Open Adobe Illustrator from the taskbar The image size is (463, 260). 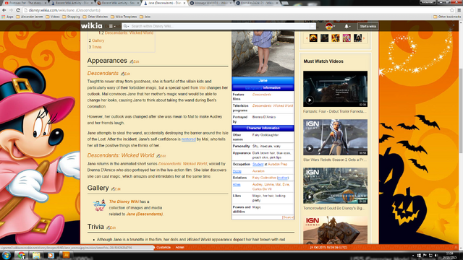pos(66,255)
